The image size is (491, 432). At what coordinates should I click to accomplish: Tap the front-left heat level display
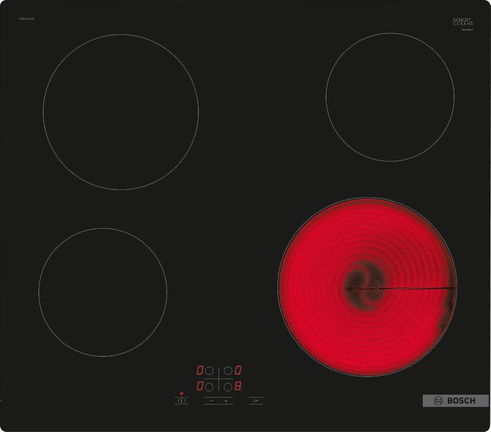click(x=200, y=386)
